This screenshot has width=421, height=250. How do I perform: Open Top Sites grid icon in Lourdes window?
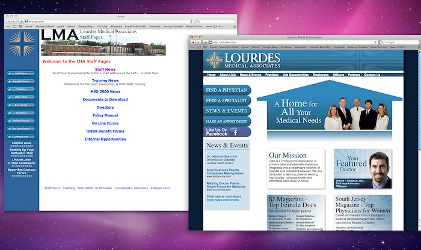click(x=205, y=47)
